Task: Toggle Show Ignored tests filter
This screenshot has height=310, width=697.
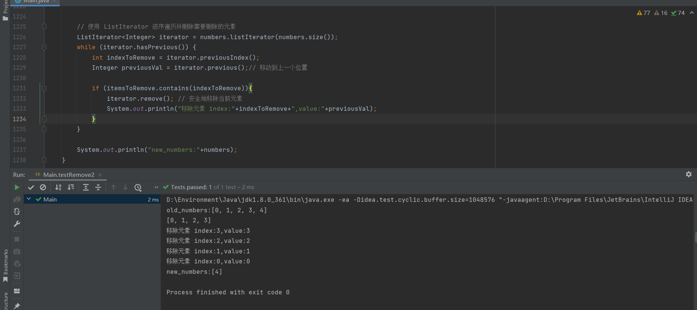Action: [43, 187]
